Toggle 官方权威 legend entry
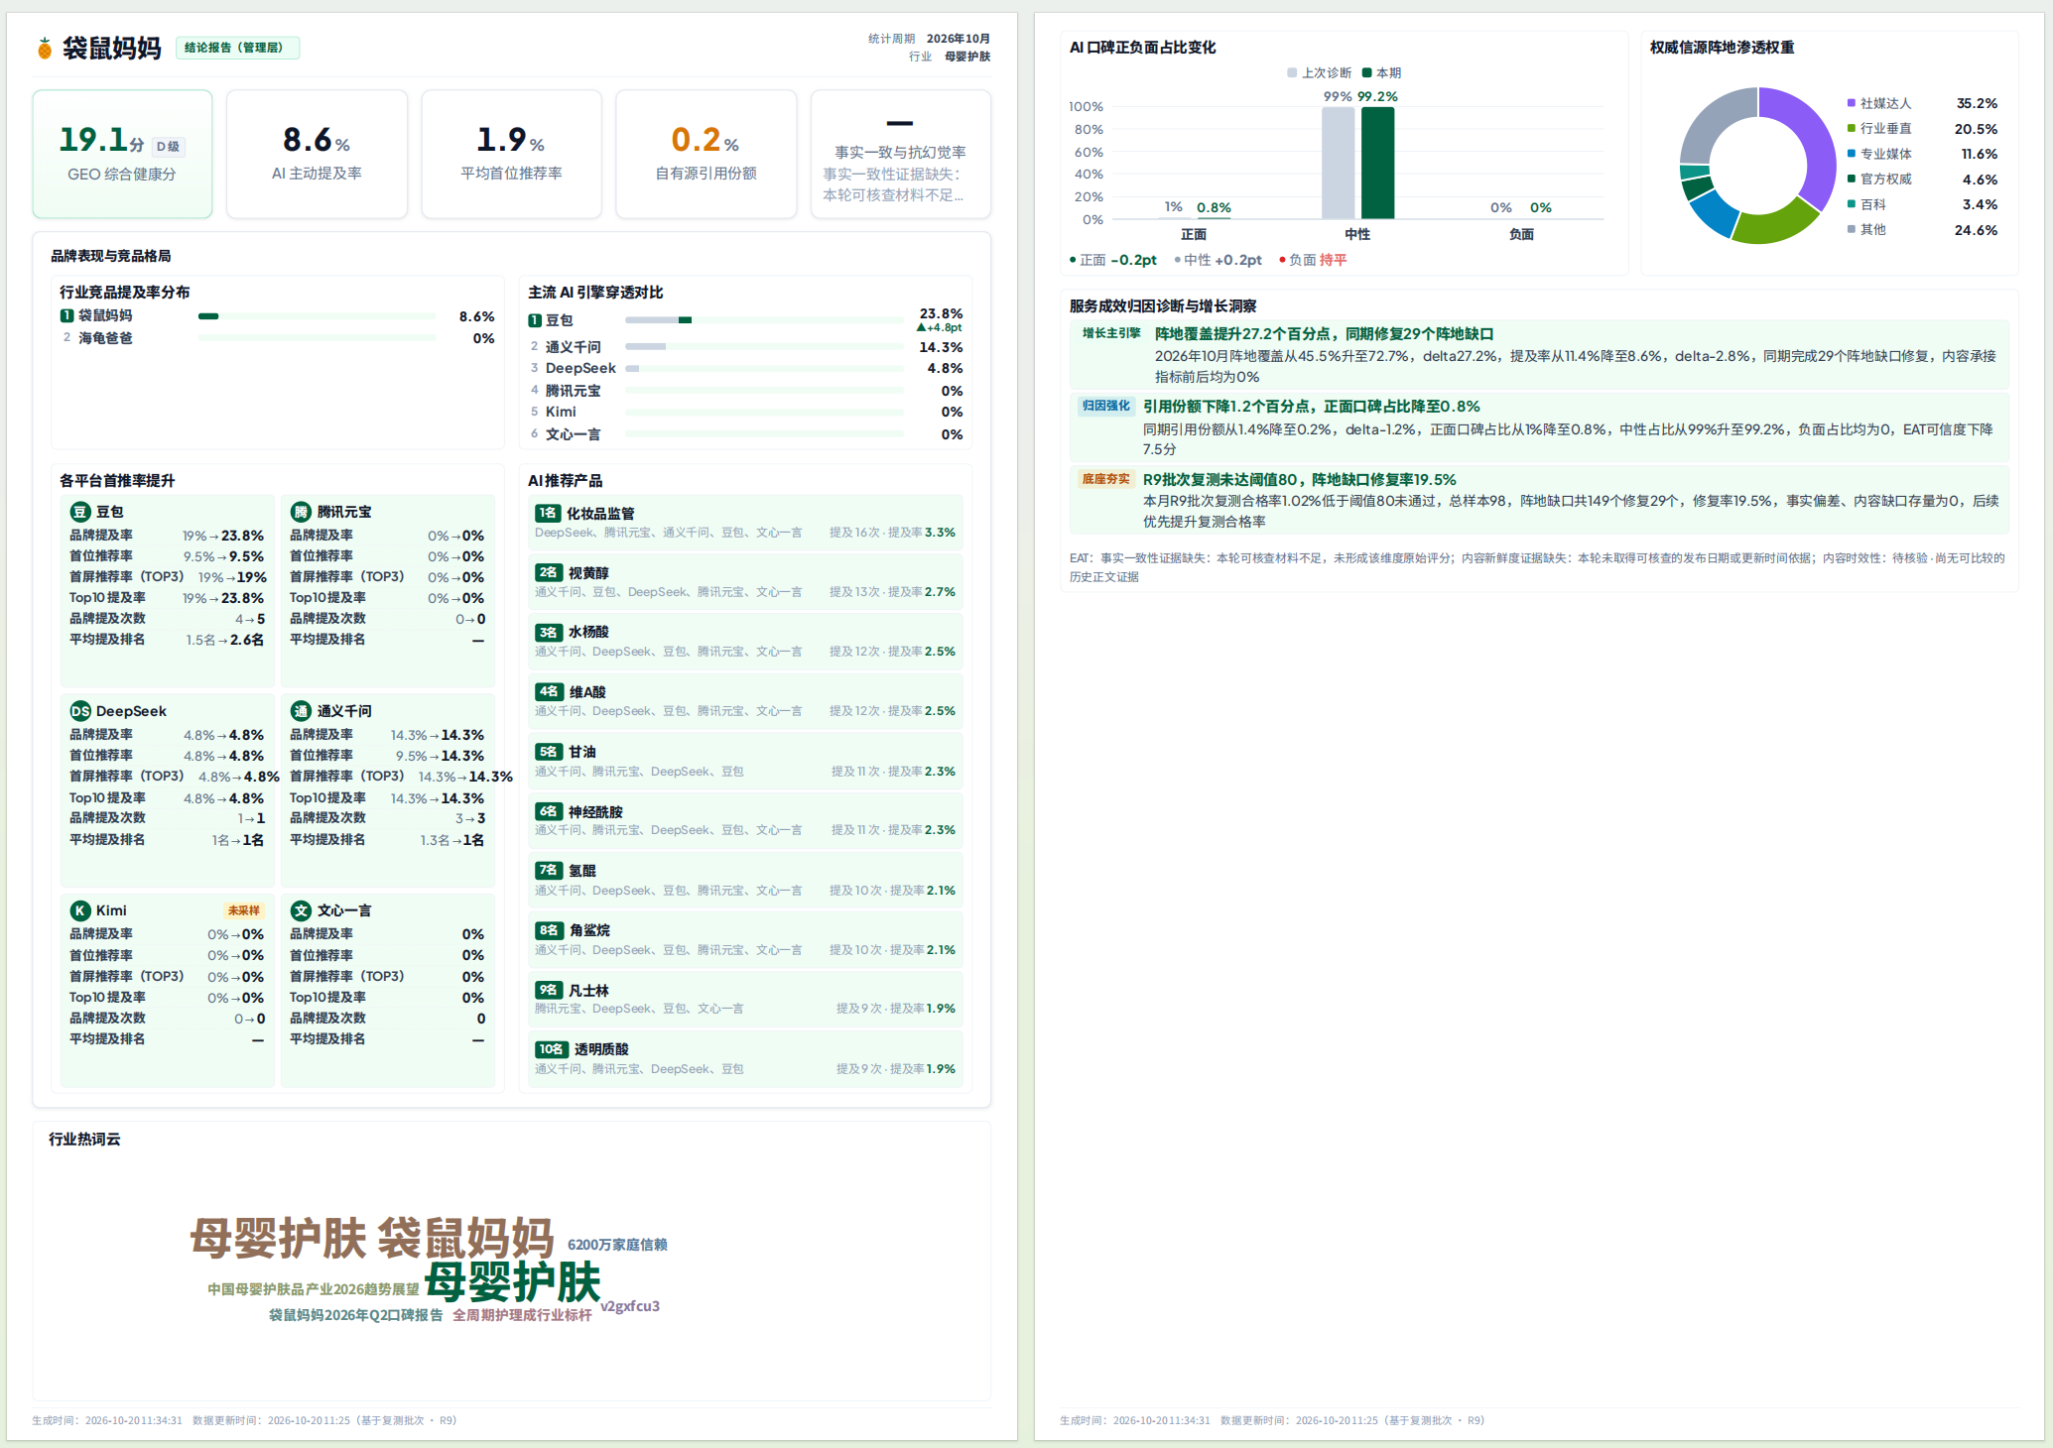2053x1448 pixels. click(x=1878, y=180)
